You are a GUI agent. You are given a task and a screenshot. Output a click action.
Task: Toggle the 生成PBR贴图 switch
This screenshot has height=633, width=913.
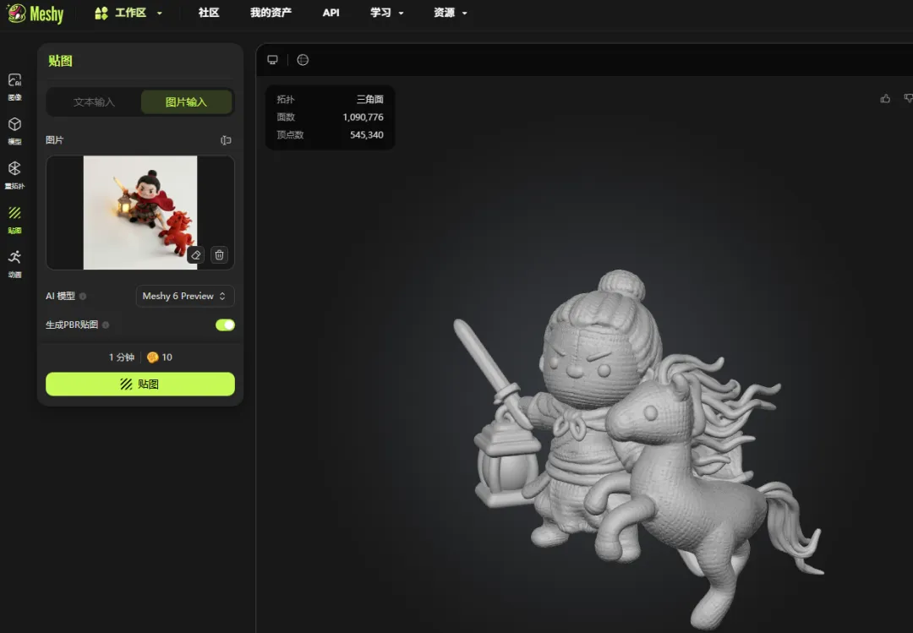pyautogui.click(x=225, y=325)
